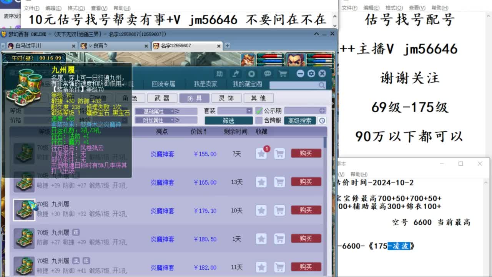Viewport: 492px width, 277px height.
Task: Favorite the ¥182.00 listing with star icon
Action: point(261,267)
